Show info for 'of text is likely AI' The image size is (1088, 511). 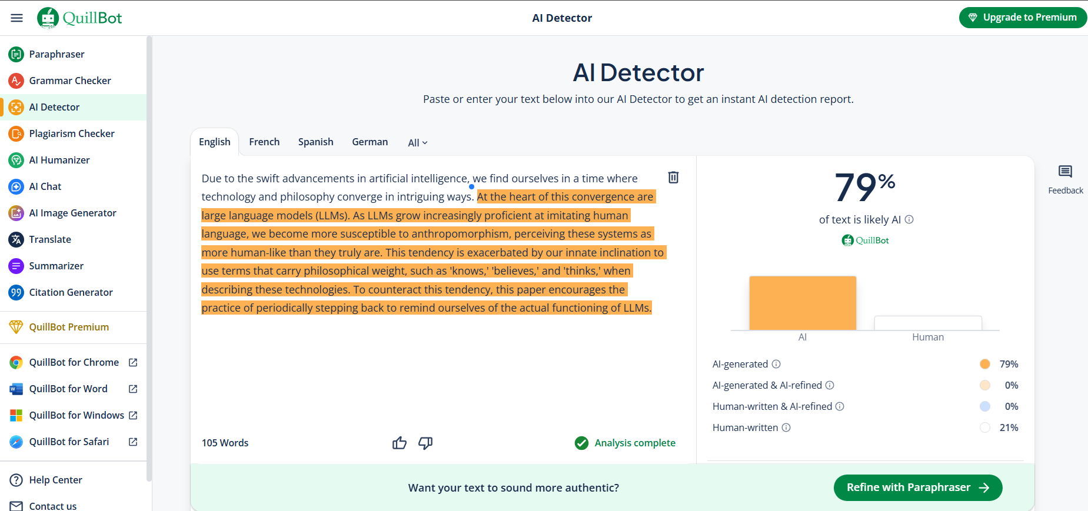point(909,219)
